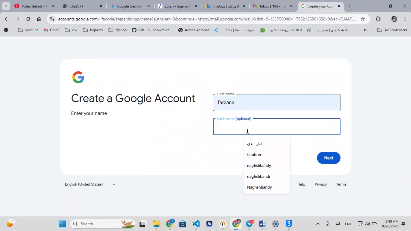Screen dimensions: 411x231
Task: Open the tab search dropdown arrow
Action: pos(6,6)
